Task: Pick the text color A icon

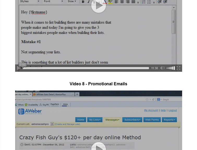Action: pyautogui.click(x=105, y=2)
